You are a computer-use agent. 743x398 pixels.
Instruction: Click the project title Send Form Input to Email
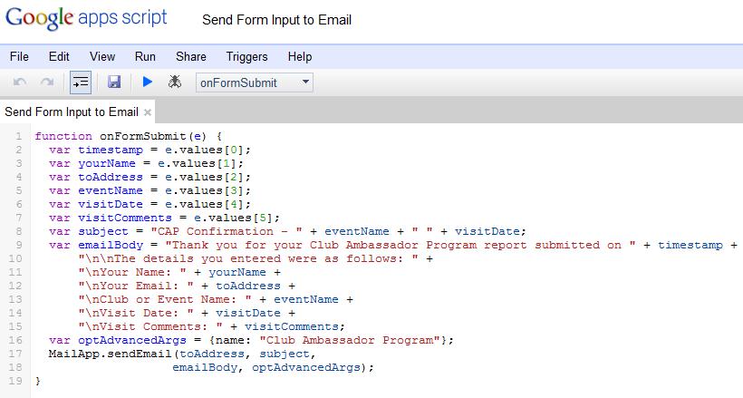coord(276,20)
